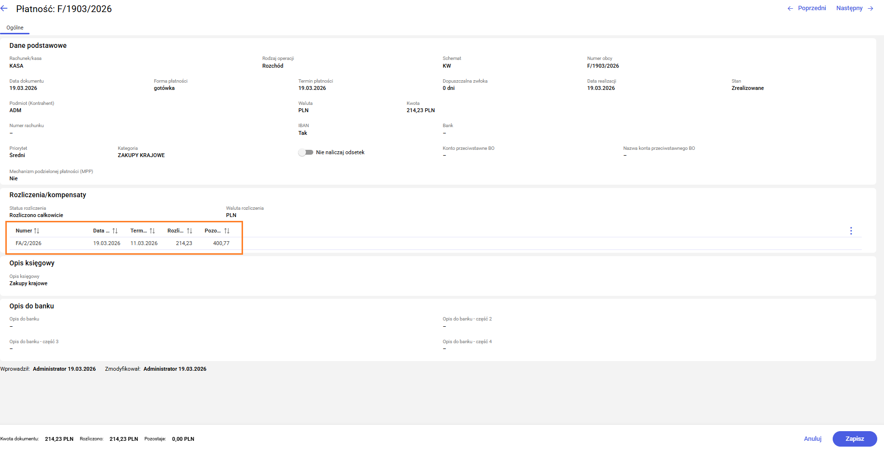
Task: Click the 11.03.2026 term date cell
Action: pyautogui.click(x=144, y=244)
